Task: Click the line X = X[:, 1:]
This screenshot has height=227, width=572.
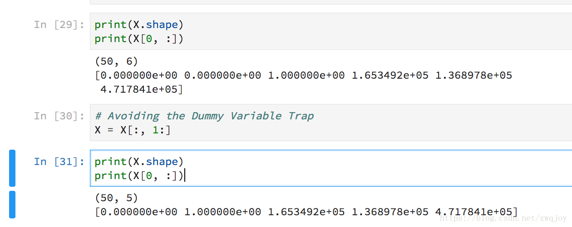Action: point(133,130)
